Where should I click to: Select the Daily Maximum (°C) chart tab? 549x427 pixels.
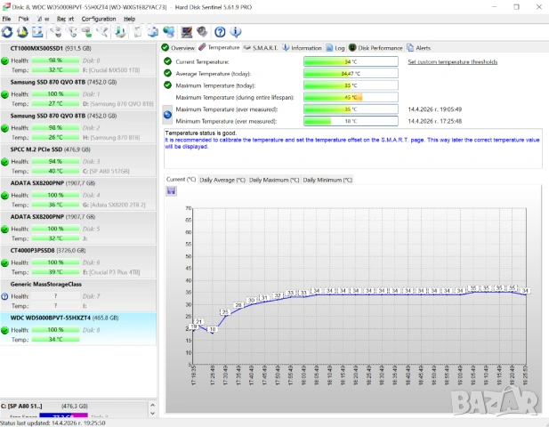click(273, 179)
